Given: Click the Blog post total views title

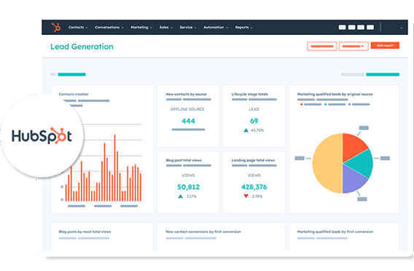Looking at the screenshot, I should (x=184, y=160).
